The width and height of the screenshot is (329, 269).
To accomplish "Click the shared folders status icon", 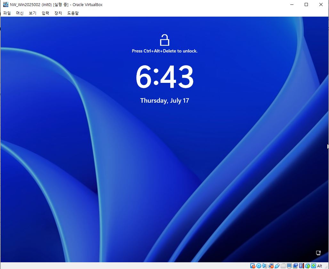I will tap(283, 266).
